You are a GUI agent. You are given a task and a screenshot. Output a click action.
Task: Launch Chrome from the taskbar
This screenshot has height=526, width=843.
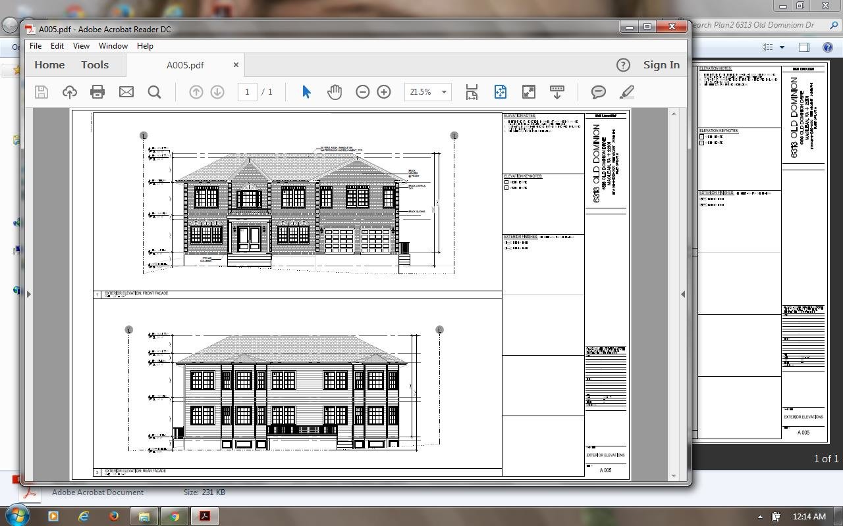(x=175, y=516)
